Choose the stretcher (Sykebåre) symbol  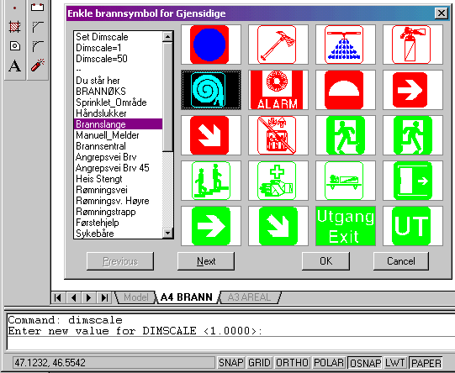346,181
